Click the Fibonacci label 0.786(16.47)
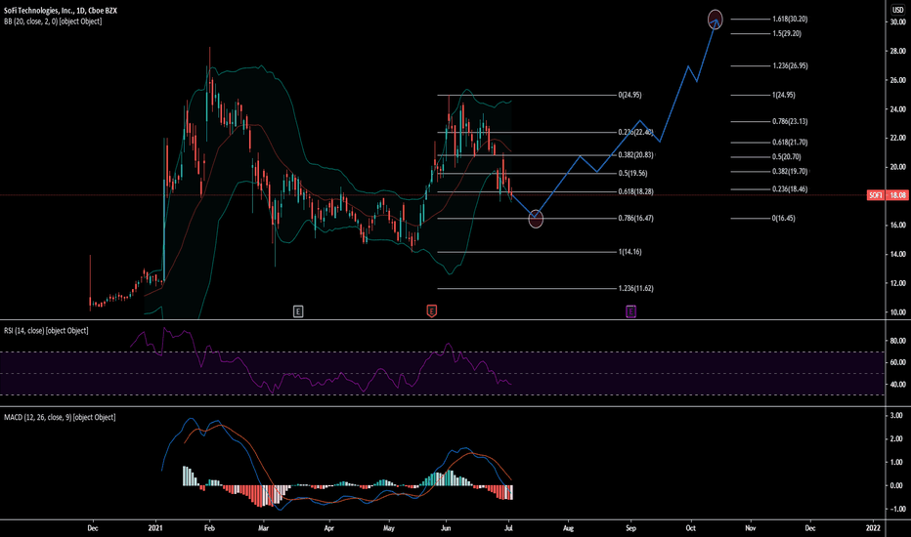This screenshot has width=911, height=537. [x=635, y=219]
